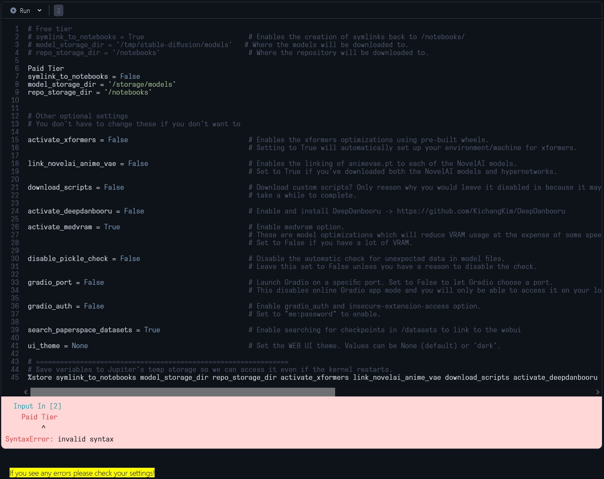Viewport: 604px width, 479px height.
Task: Click the '/notebooks' value on line 9
Action: 128,92
